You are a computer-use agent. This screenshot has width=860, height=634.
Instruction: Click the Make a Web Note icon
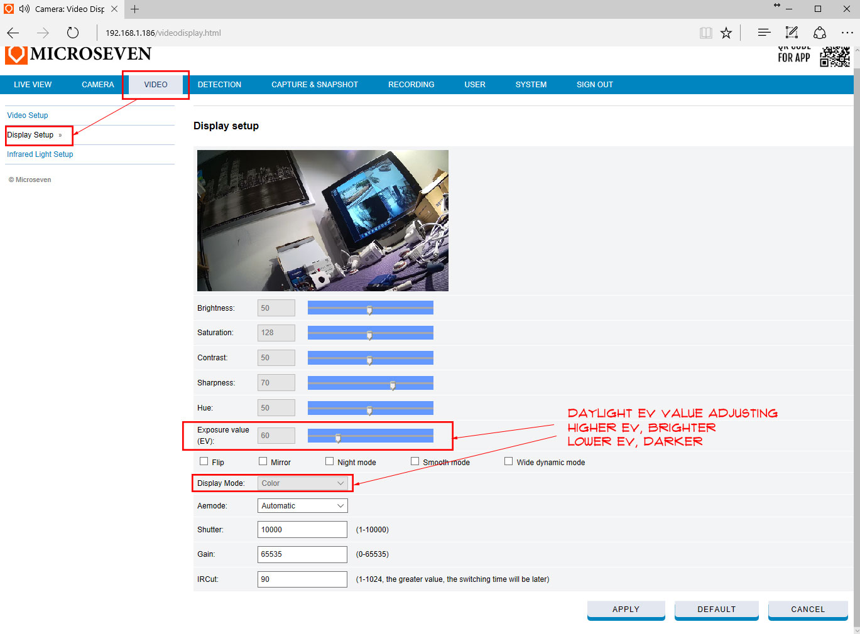(x=792, y=33)
